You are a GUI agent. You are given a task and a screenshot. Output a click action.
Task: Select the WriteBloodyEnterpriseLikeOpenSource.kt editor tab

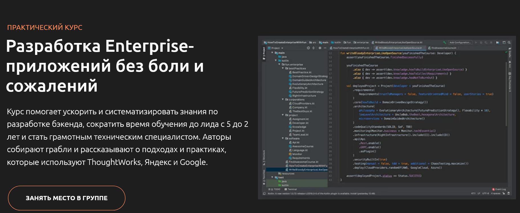(x=399, y=48)
